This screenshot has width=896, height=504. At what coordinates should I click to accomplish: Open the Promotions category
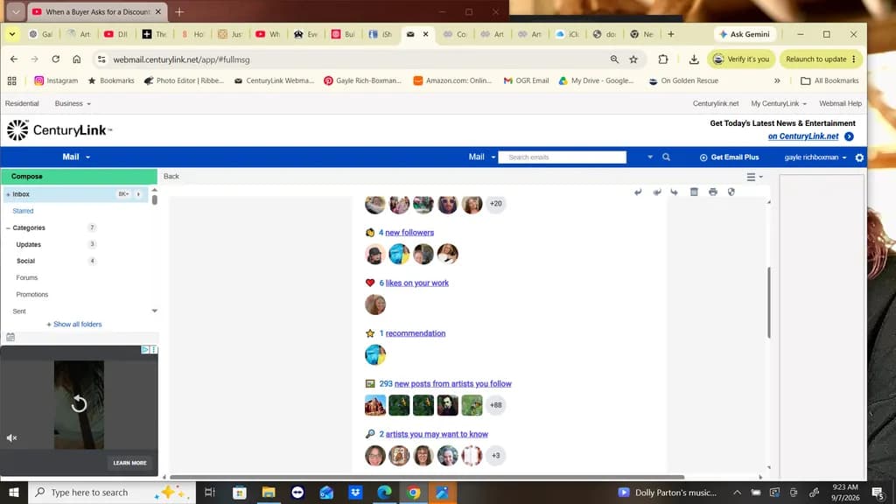pyautogui.click(x=32, y=295)
